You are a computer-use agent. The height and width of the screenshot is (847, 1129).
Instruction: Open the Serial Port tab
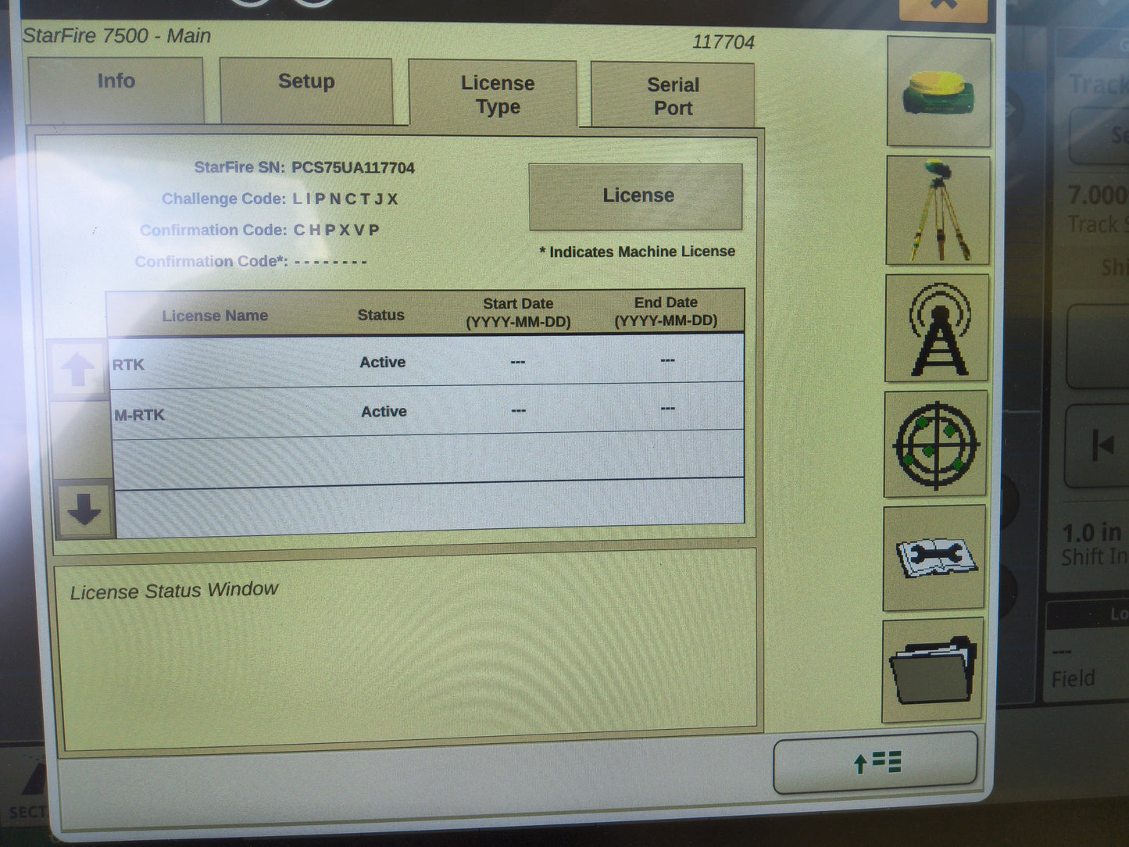point(673,95)
